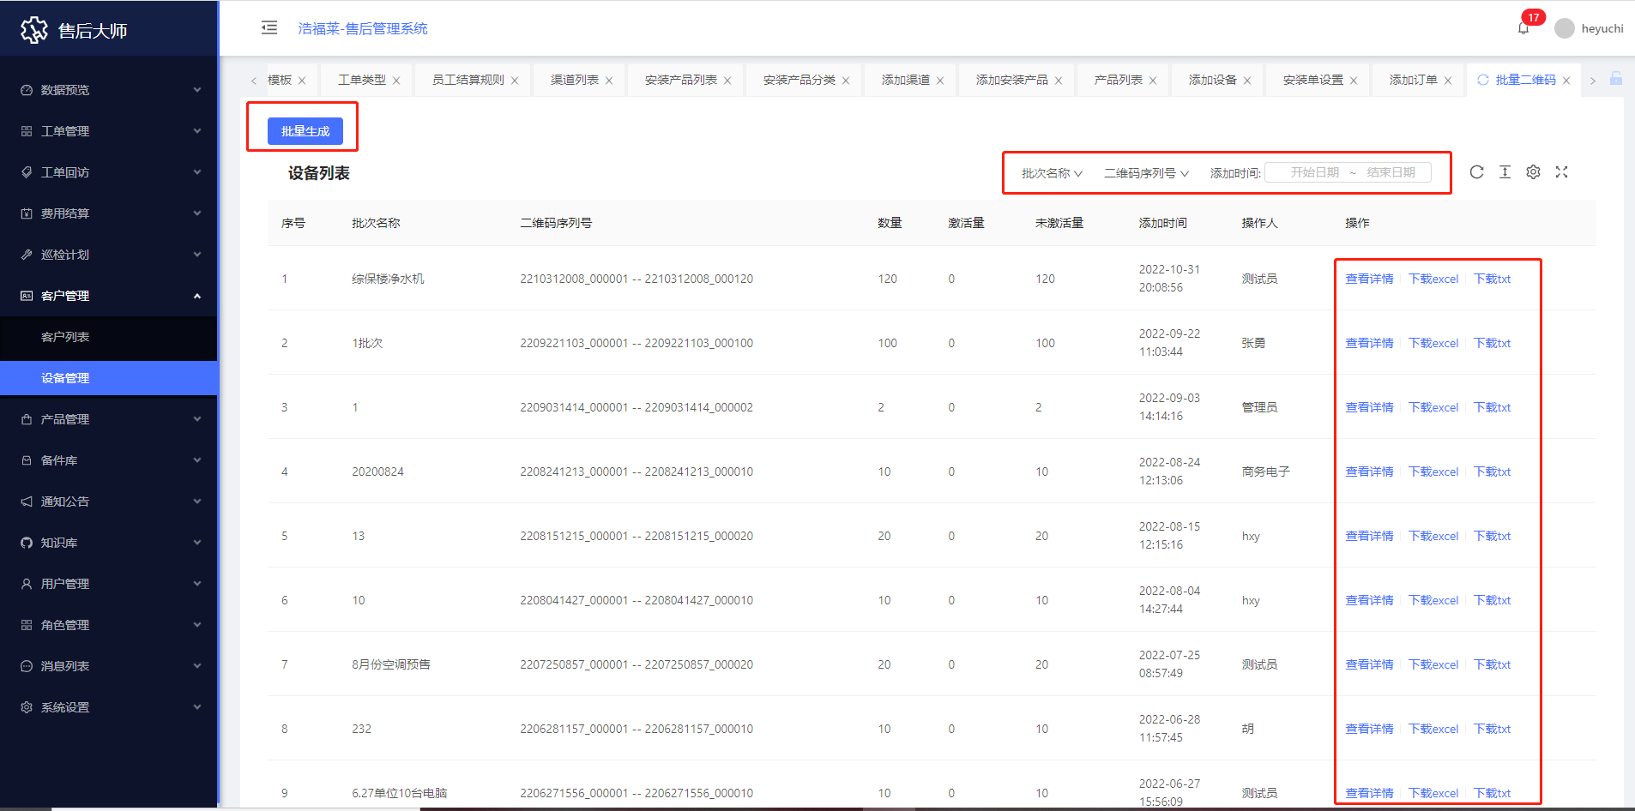
Task: Click the 开始日期 date input
Action: click(x=1314, y=172)
